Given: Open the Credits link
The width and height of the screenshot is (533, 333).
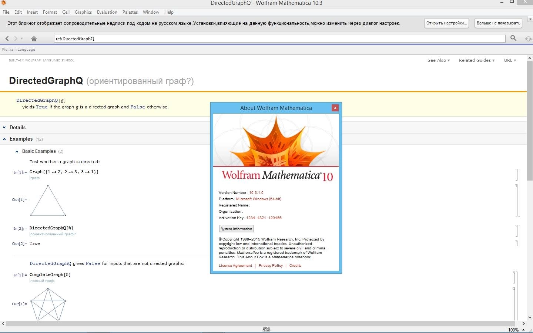Looking at the screenshot, I should coord(295,266).
